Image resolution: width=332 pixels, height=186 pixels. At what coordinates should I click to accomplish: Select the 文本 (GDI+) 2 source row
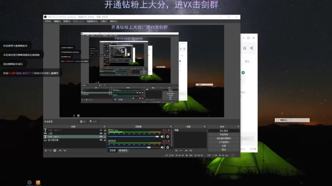pyautogui.click(x=73, y=130)
